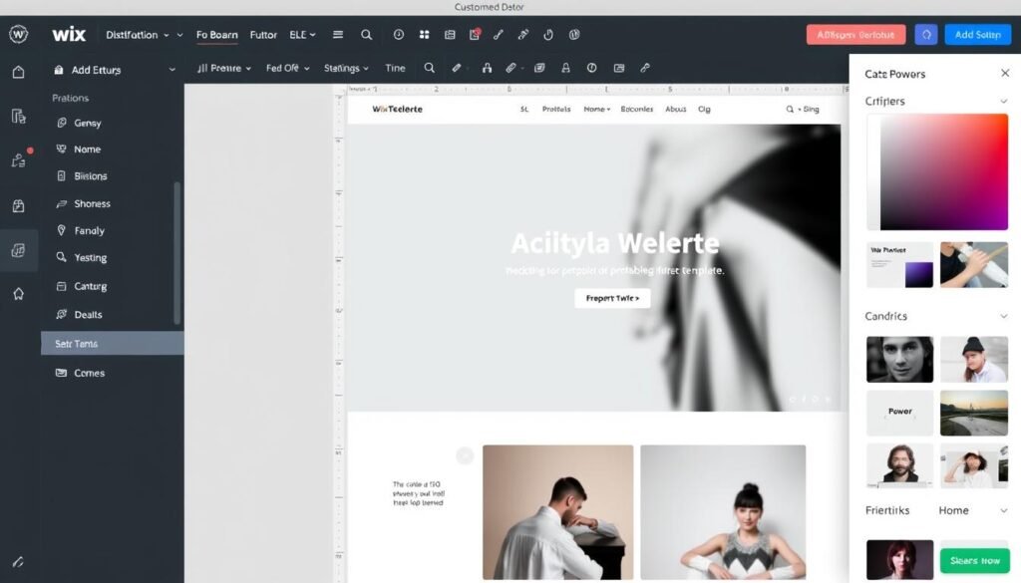Viewport: 1021px width, 583px height.
Task: Click the pencil edit icon in the toolbar
Action: pyautogui.click(x=499, y=34)
